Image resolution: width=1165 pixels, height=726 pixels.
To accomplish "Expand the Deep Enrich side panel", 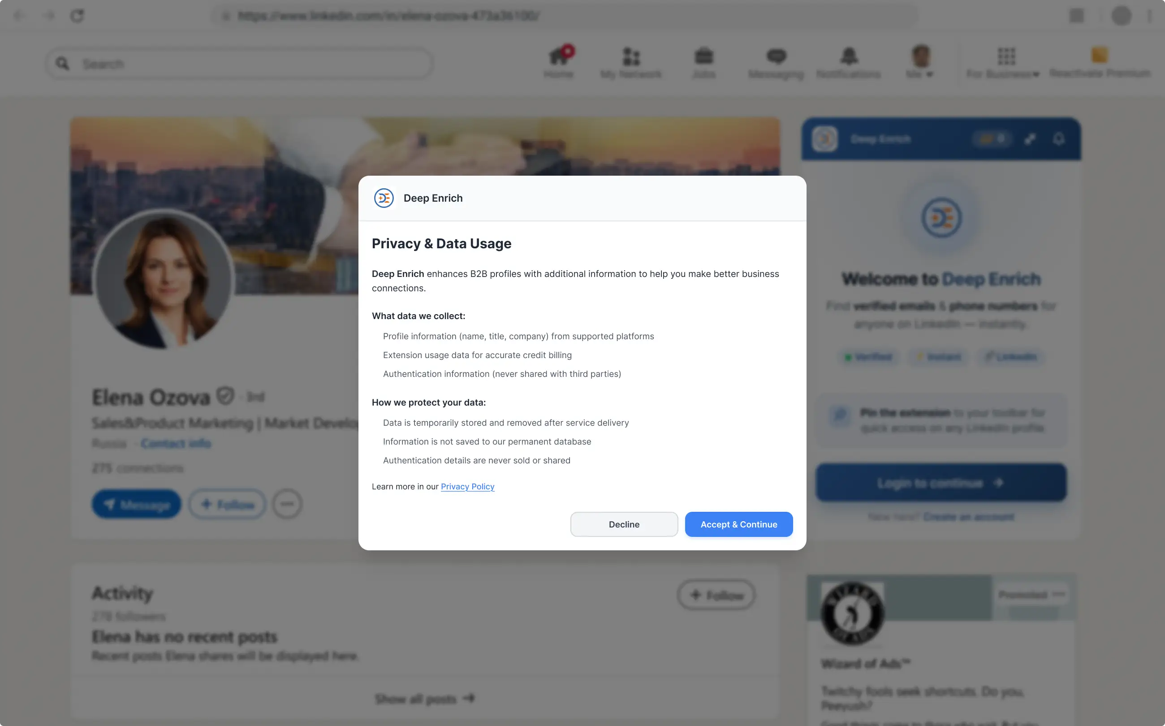I will (1030, 139).
